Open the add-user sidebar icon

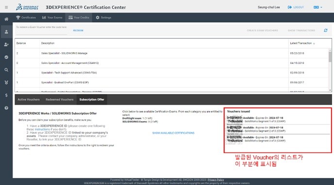(x=6, y=45)
